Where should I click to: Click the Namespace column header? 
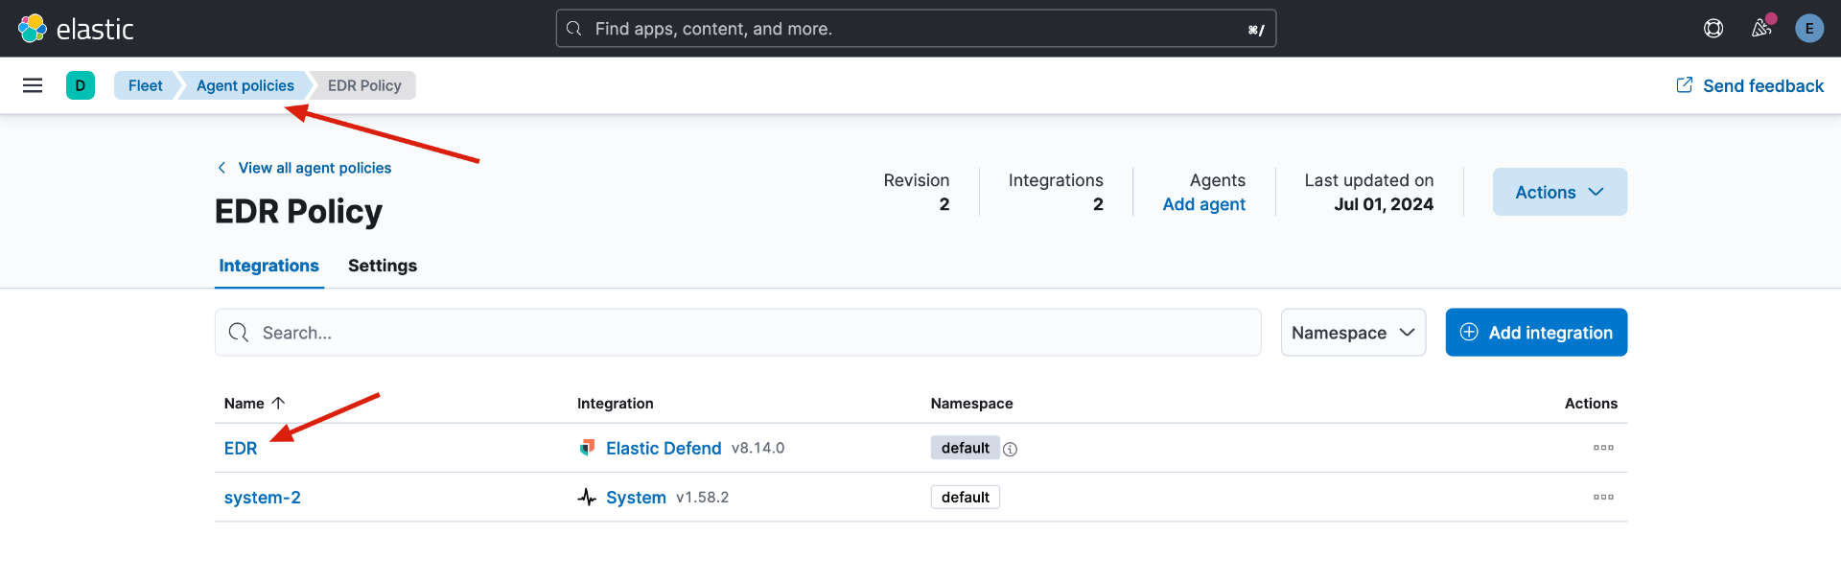[x=971, y=404]
